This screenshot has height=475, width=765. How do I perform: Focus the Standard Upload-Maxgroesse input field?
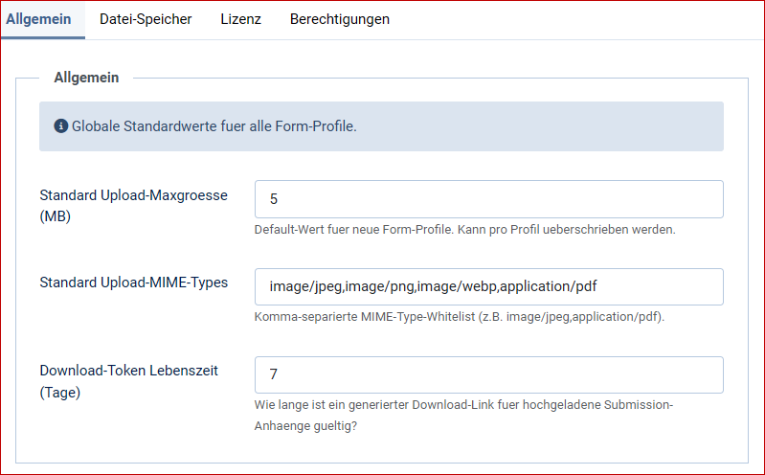pos(489,199)
